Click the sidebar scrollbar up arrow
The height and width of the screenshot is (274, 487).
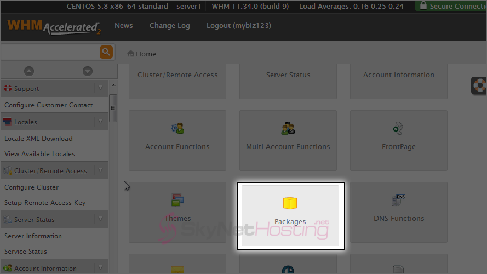point(113,85)
